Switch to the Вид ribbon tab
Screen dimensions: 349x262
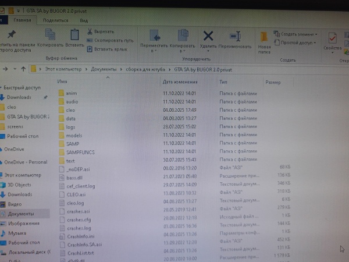coord(84,20)
